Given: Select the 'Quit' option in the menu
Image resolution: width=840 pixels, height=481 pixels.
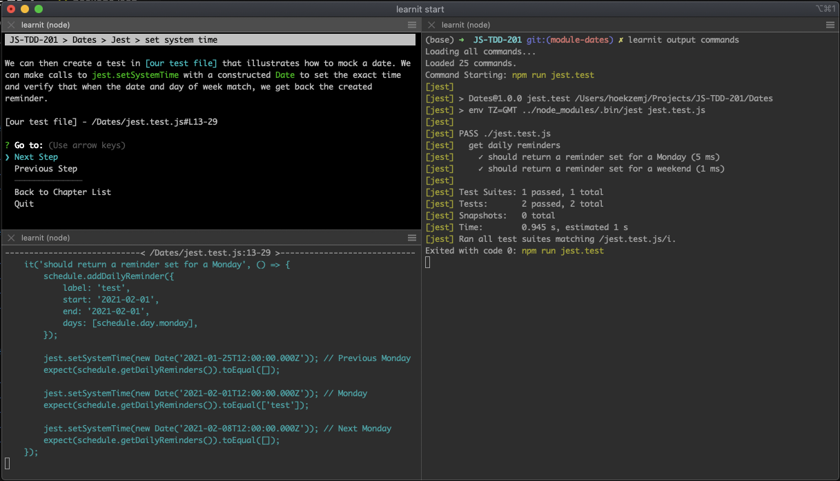Looking at the screenshot, I should [x=24, y=204].
